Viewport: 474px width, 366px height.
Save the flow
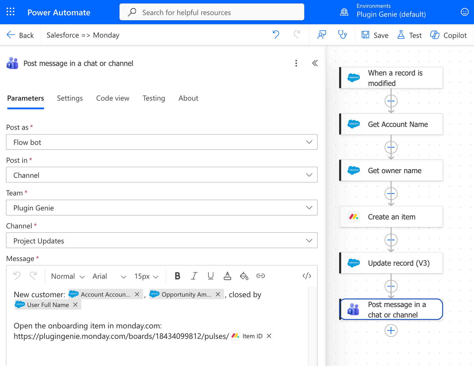(375, 35)
